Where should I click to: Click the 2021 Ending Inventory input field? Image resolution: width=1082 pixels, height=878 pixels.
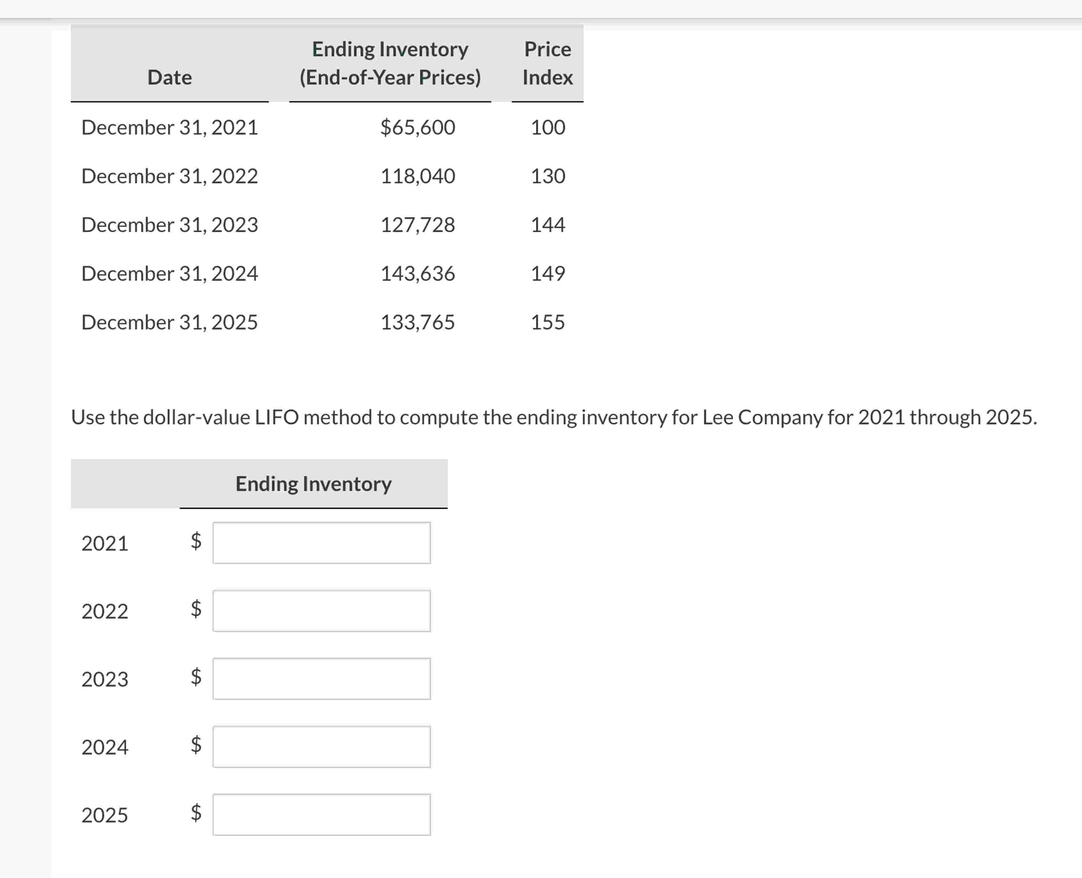[x=321, y=543]
